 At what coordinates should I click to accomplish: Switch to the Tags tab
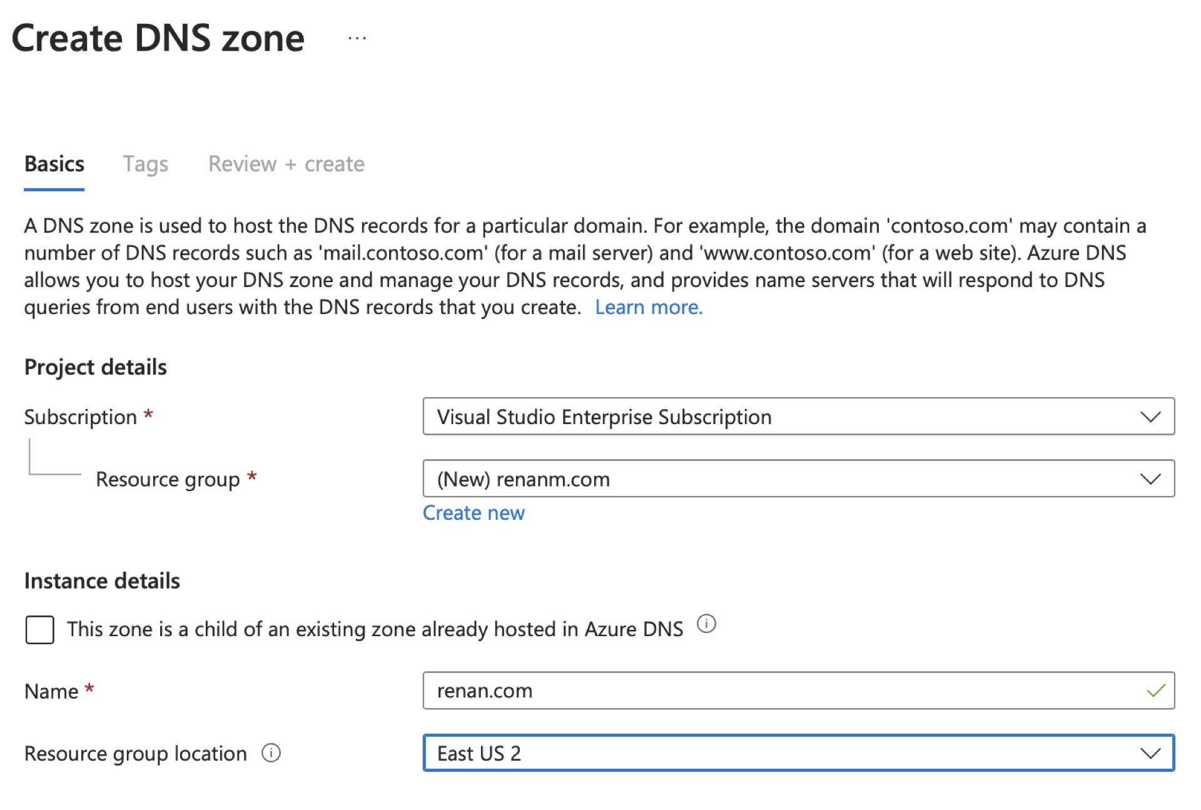coord(146,164)
